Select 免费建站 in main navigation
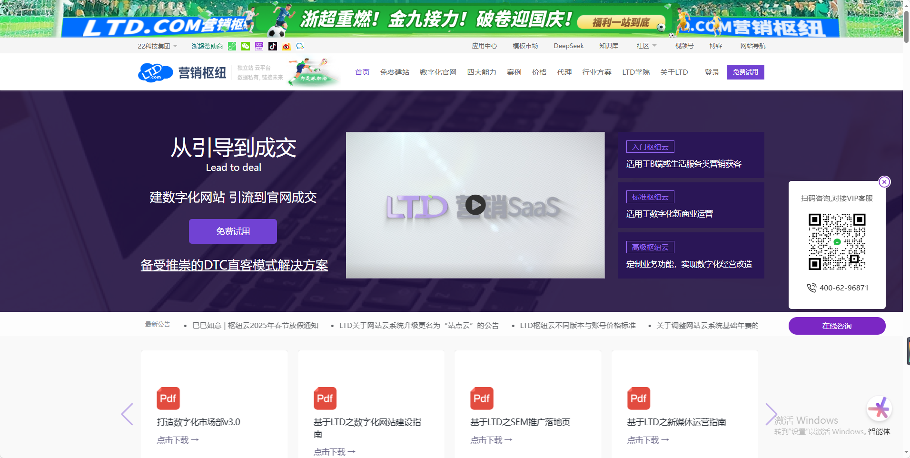Screen dimensions: 910x458 tap(395, 72)
